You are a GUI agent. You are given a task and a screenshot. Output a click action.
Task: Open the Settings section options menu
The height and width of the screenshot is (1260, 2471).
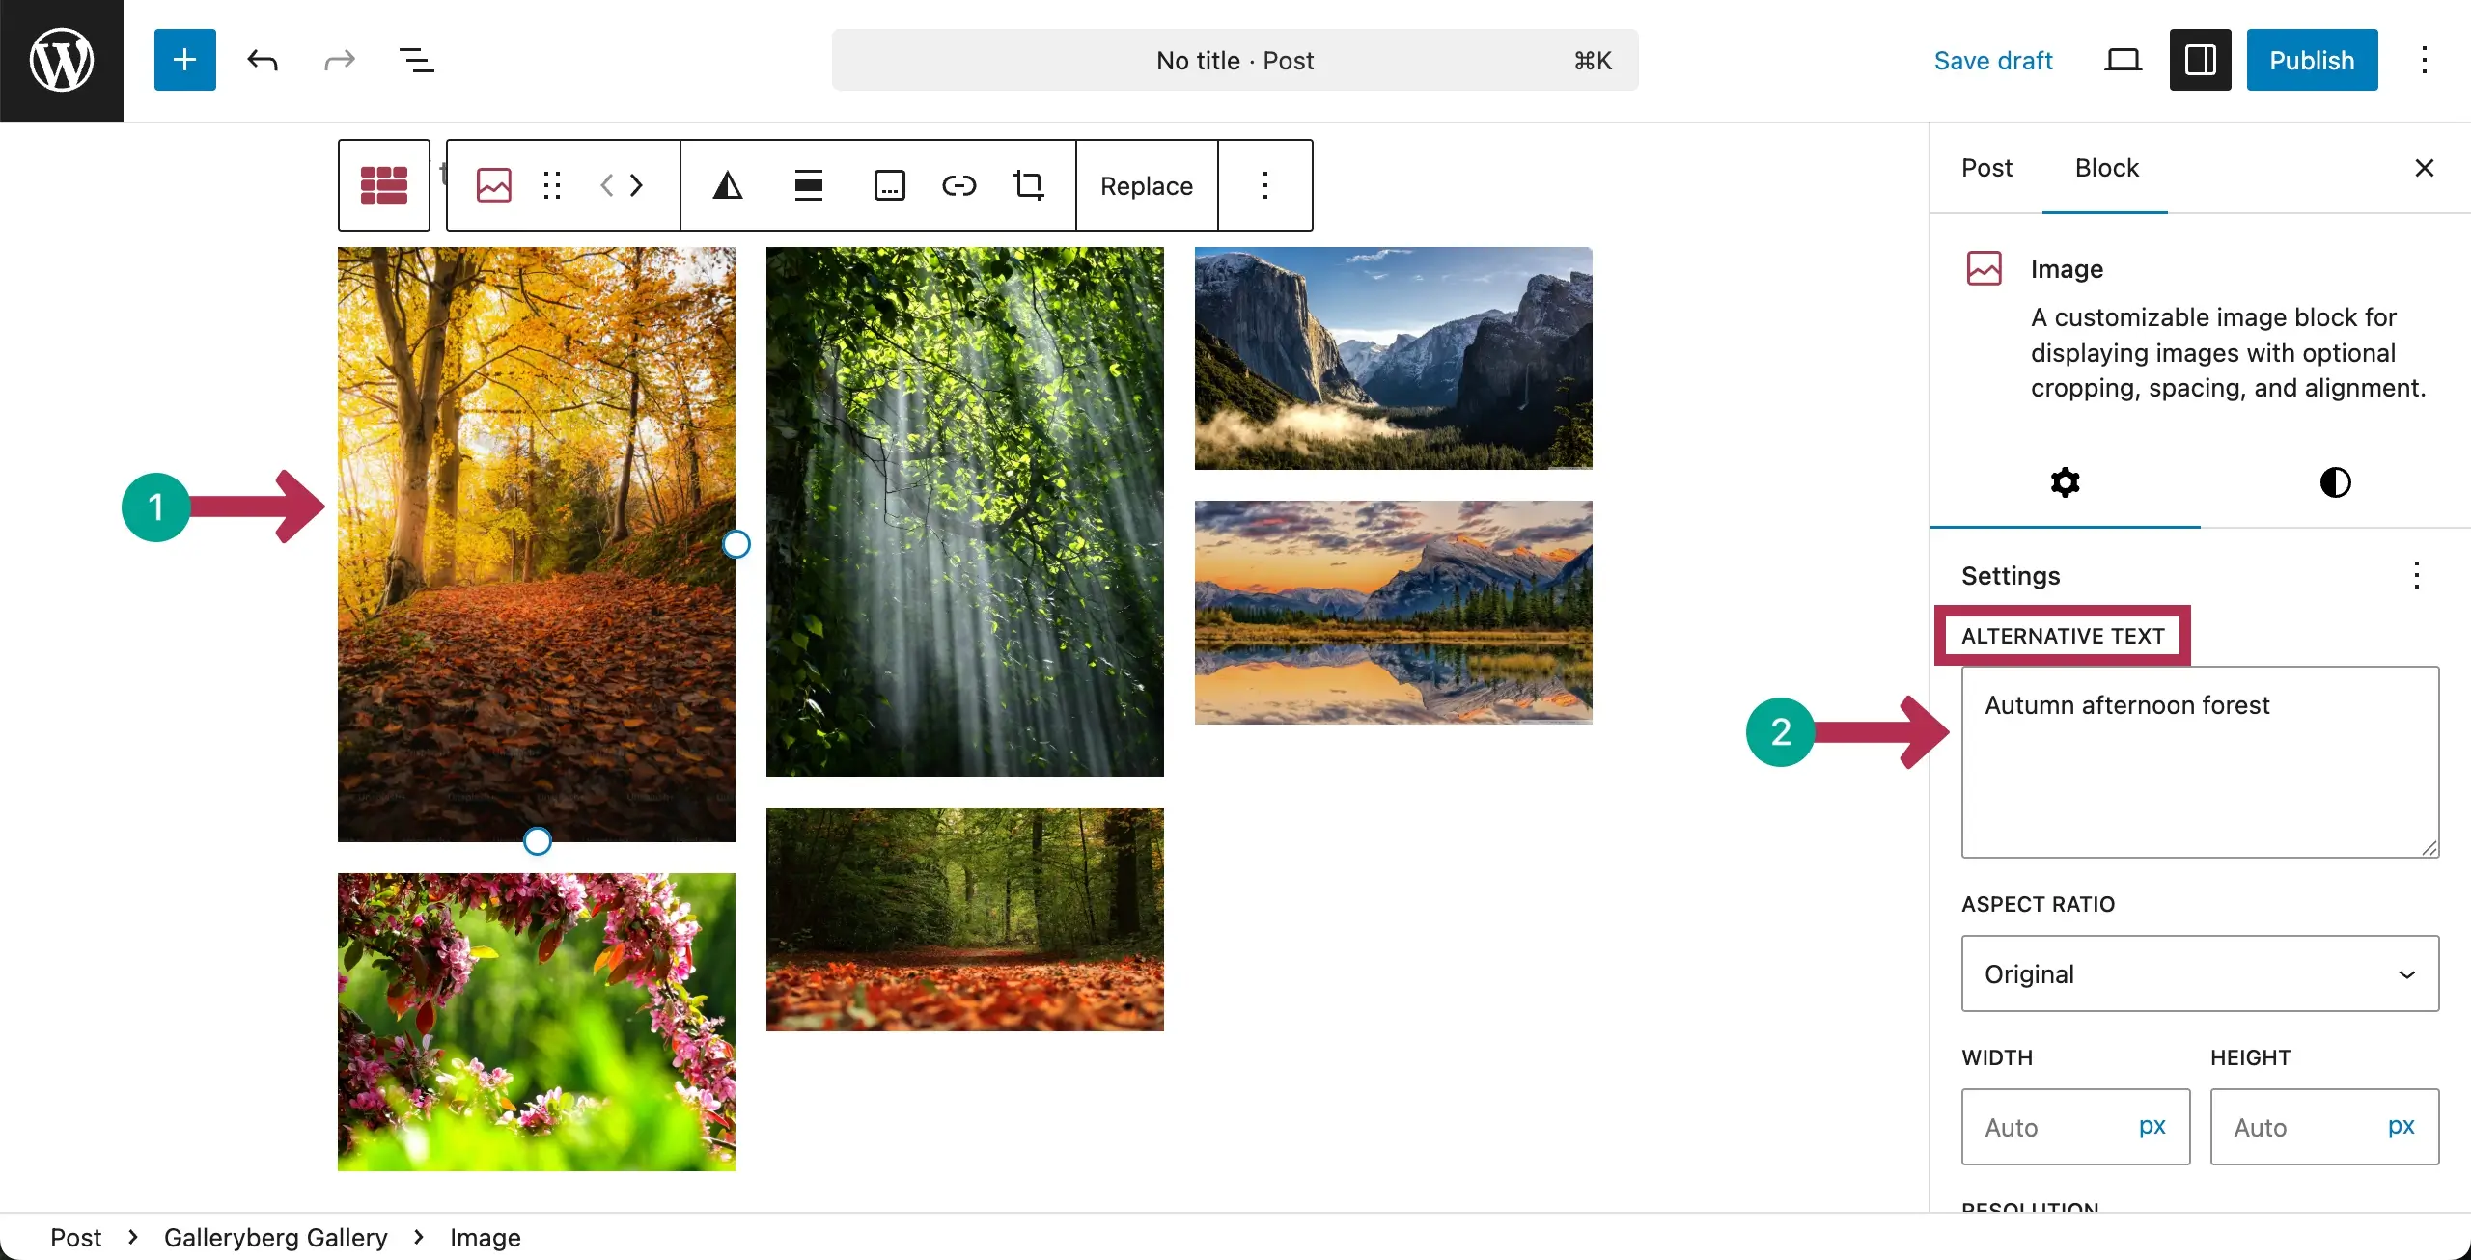2417,575
